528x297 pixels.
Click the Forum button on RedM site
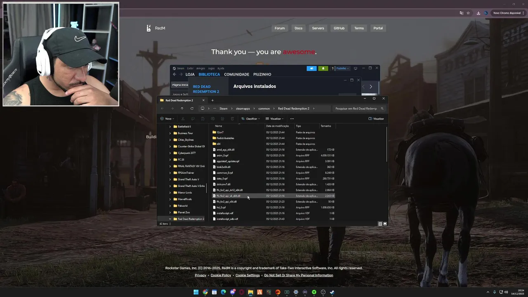click(x=280, y=28)
